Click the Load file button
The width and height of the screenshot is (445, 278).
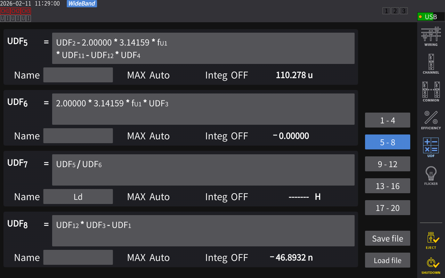(x=387, y=260)
